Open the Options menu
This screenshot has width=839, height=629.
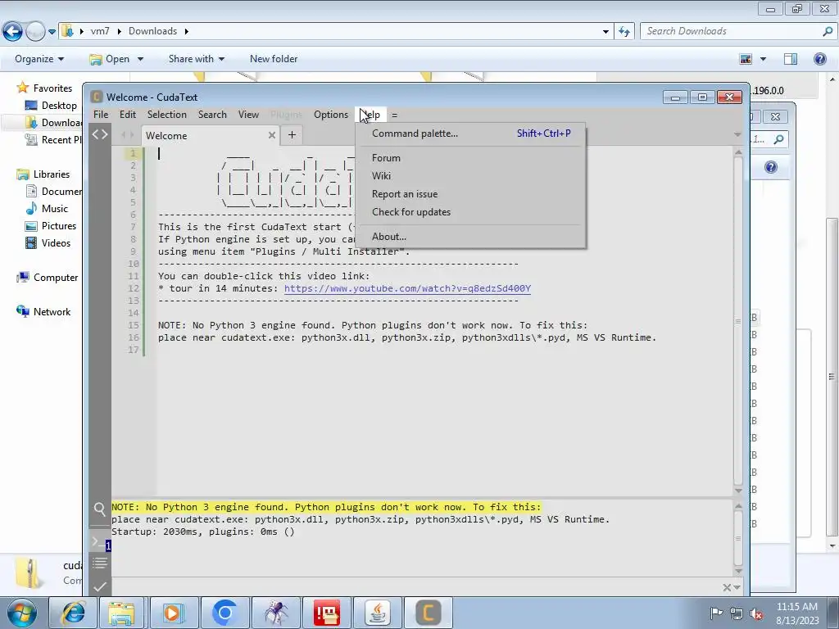pos(331,115)
